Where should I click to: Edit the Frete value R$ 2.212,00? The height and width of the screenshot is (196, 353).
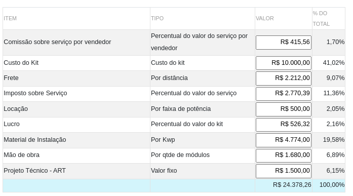pyautogui.click(x=284, y=79)
